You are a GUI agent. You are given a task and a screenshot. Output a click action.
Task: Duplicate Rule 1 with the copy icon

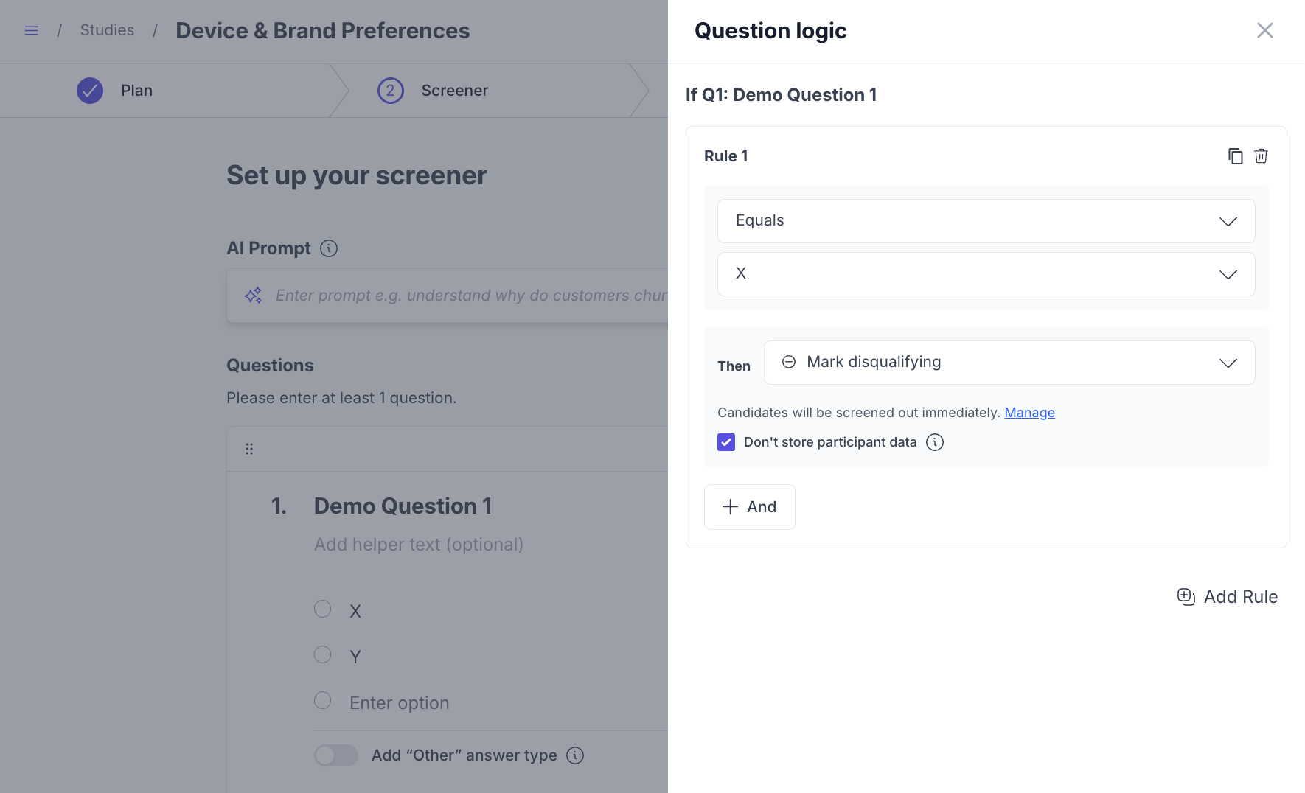pos(1235,156)
